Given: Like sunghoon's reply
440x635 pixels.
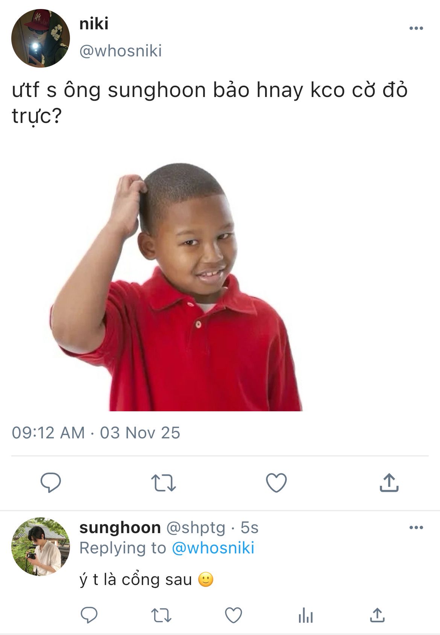Looking at the screenshot, I should point(233,616).
